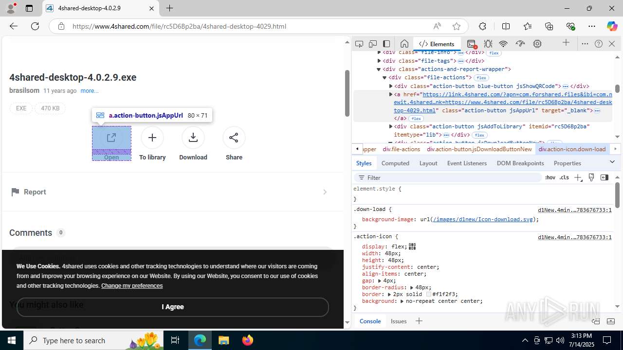Expand the background shorthand property
The width and height of the screenshot is (623, 350).
402,301
